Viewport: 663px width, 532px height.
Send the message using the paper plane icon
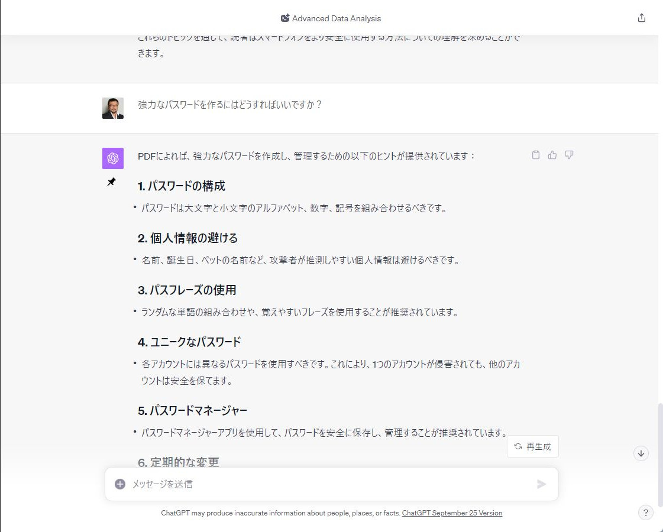[541, 484]
